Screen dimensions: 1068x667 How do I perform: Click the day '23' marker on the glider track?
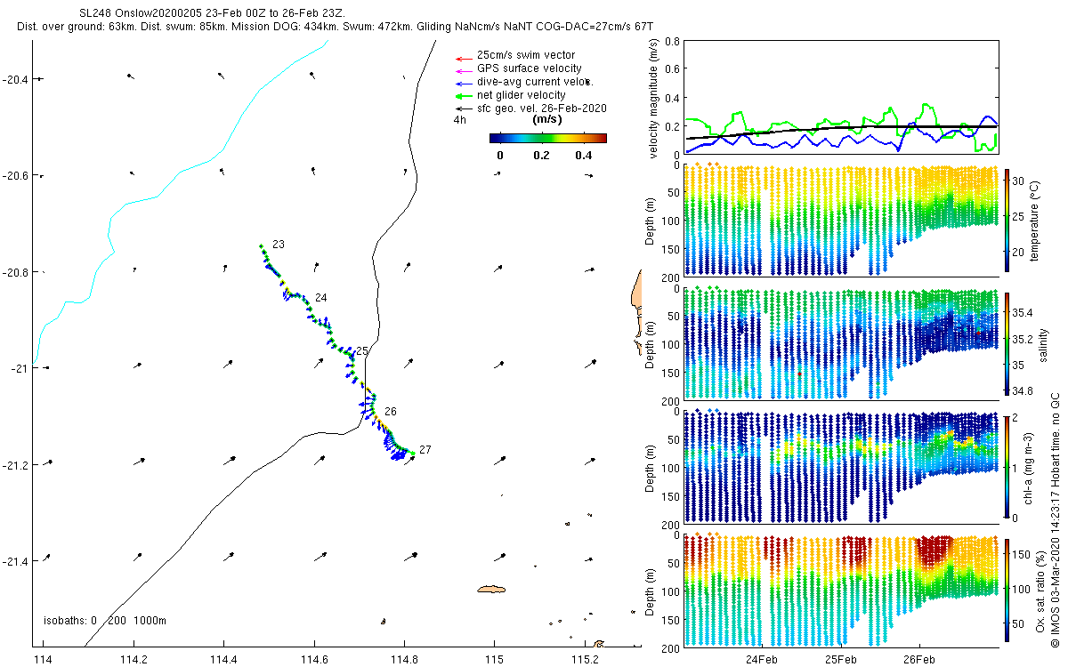click(279, 245)
